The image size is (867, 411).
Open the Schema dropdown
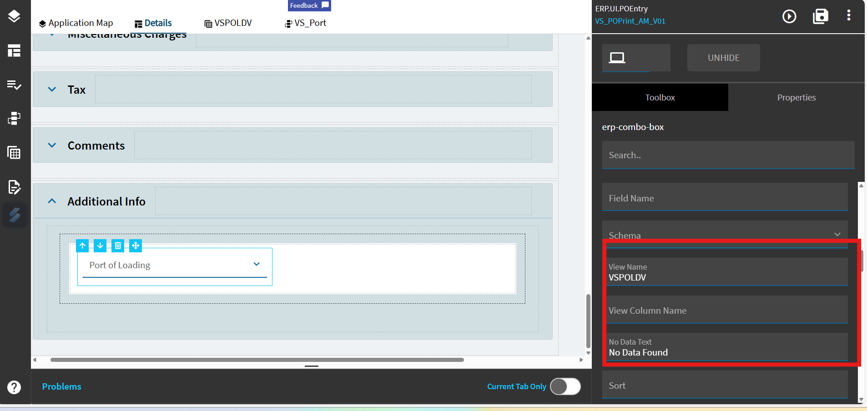click(x=725, y=234)
